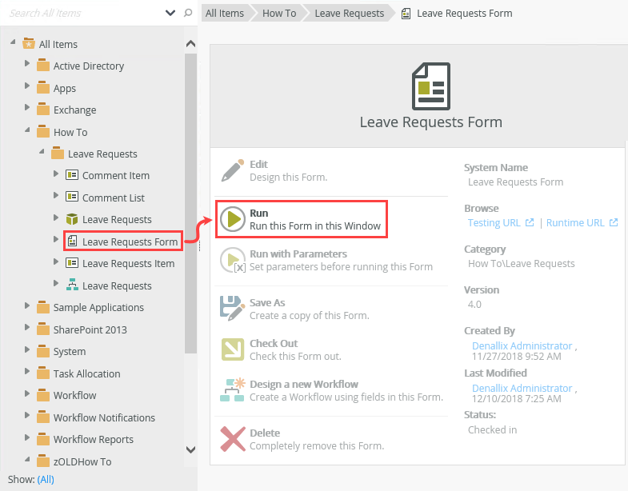Click the All Items star folder icon

29,43
